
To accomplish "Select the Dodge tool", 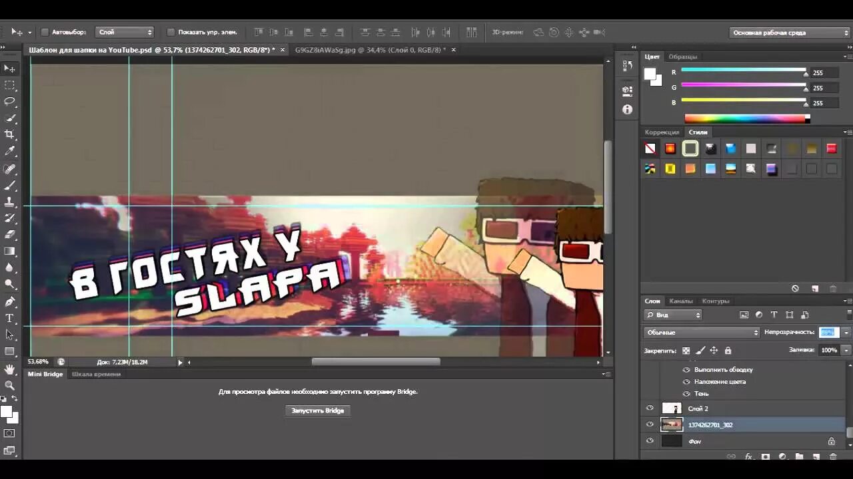I will point(9,284).
